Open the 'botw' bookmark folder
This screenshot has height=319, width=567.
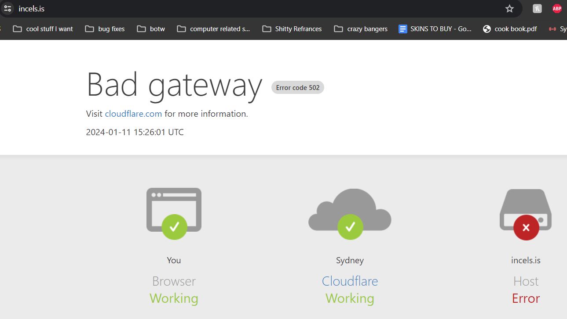pyautogui.click(x=151, y=29)
